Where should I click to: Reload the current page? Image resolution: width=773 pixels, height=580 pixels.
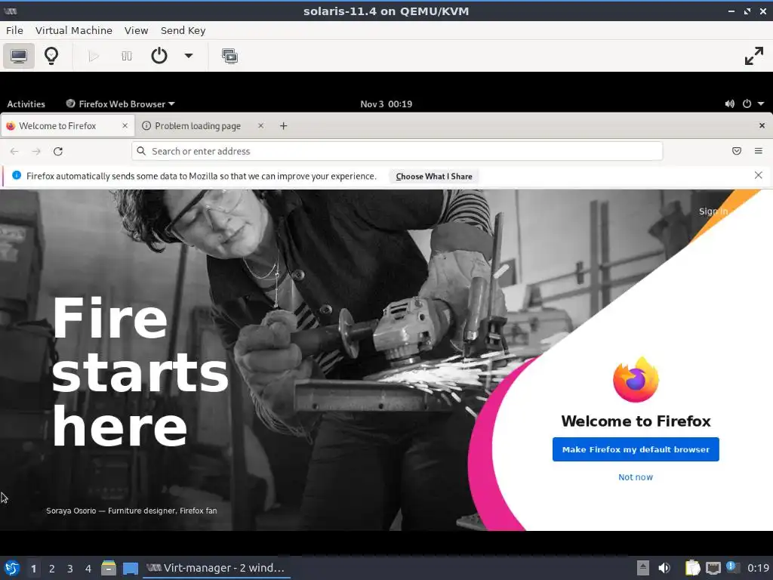[x=57, y=151]
